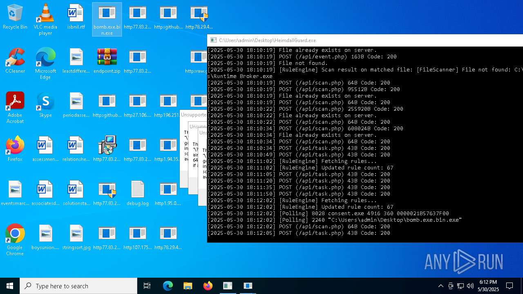Select the bomb.exe.bin.exe desktop file
The width and height of the screenshot is (523, 294).
(107, 20)
